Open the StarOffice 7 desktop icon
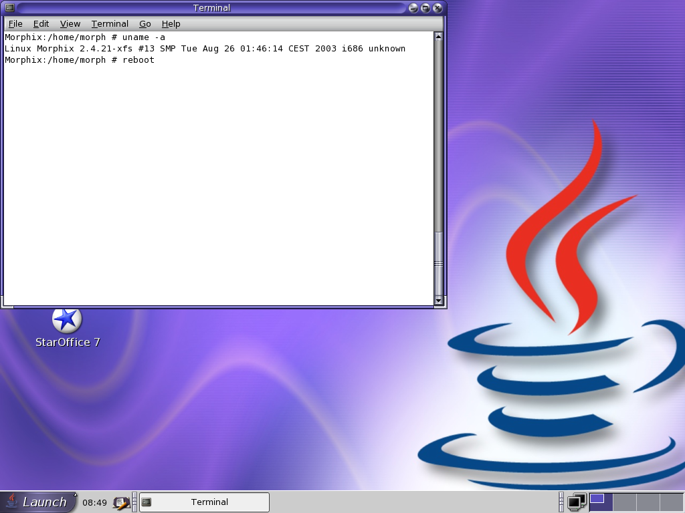685x513 pixels. pos(68,328)
